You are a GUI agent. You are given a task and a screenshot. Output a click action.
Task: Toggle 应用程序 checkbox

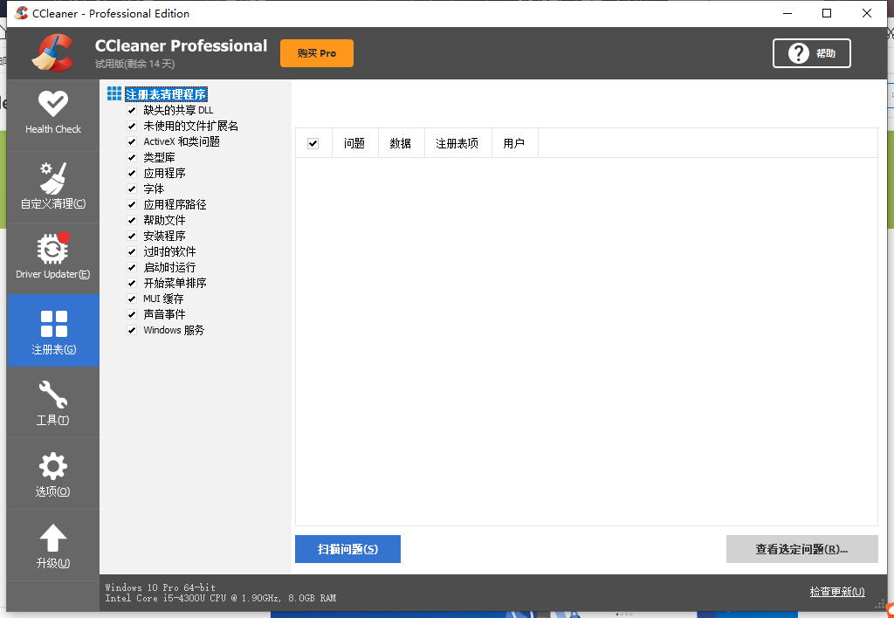(132, 173)
